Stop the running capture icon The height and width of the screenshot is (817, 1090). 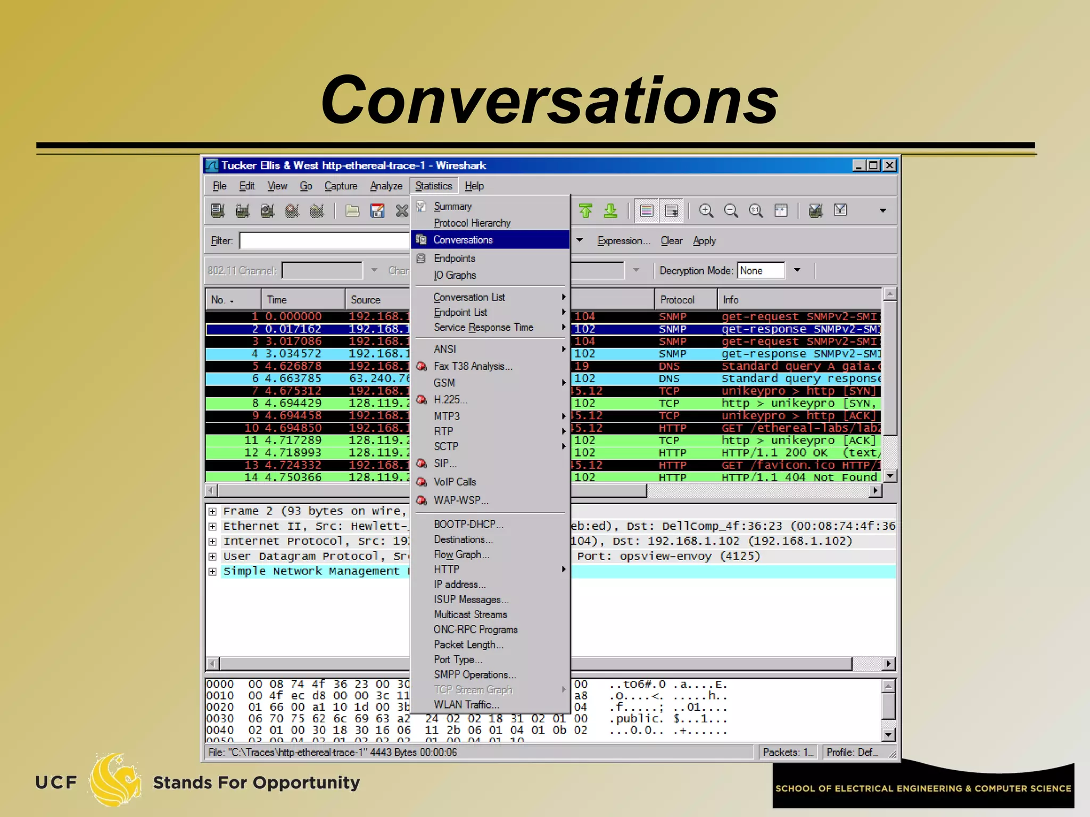pos(292,211)
